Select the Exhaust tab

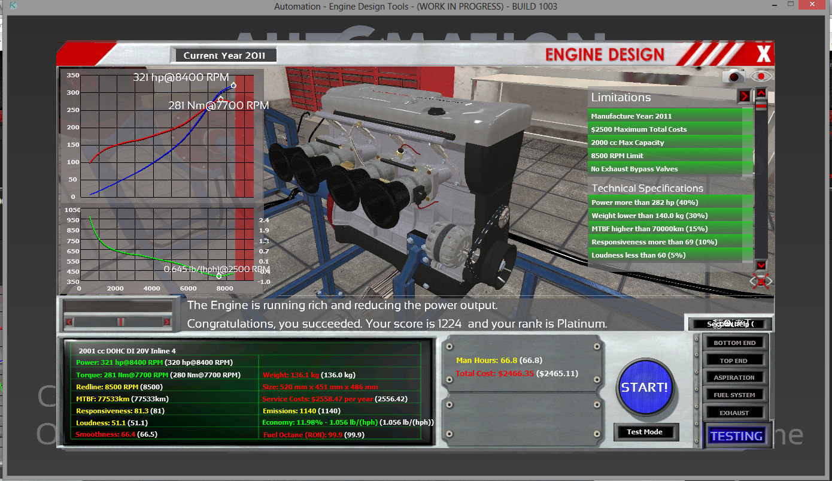tap(734, 413)
